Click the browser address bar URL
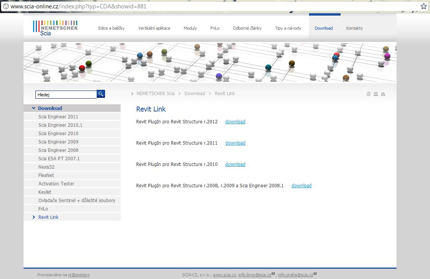 [78, 6]
